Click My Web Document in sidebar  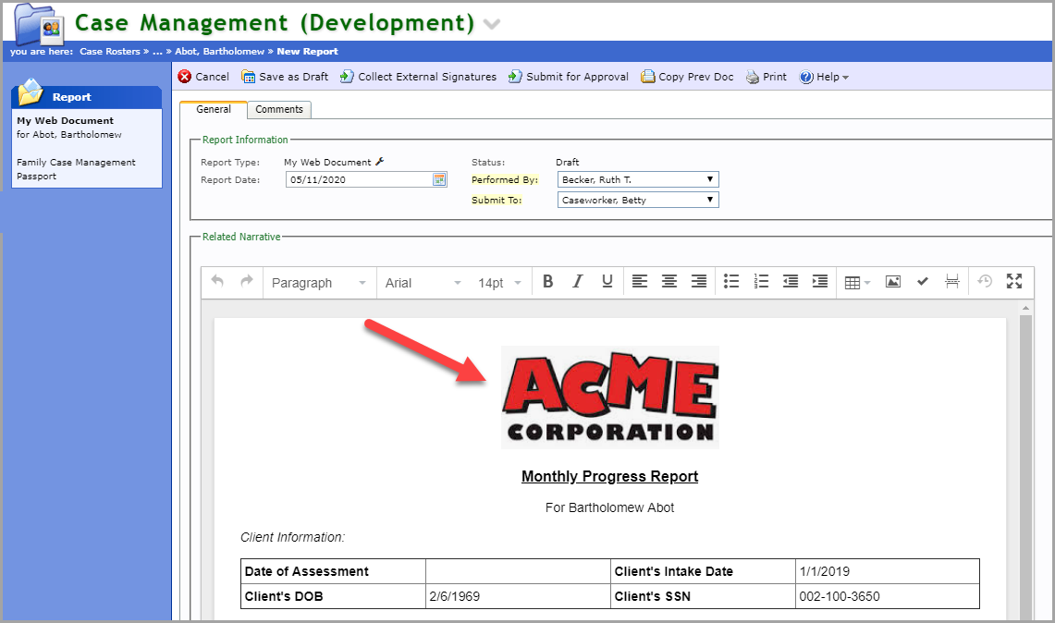pos(66,120)
